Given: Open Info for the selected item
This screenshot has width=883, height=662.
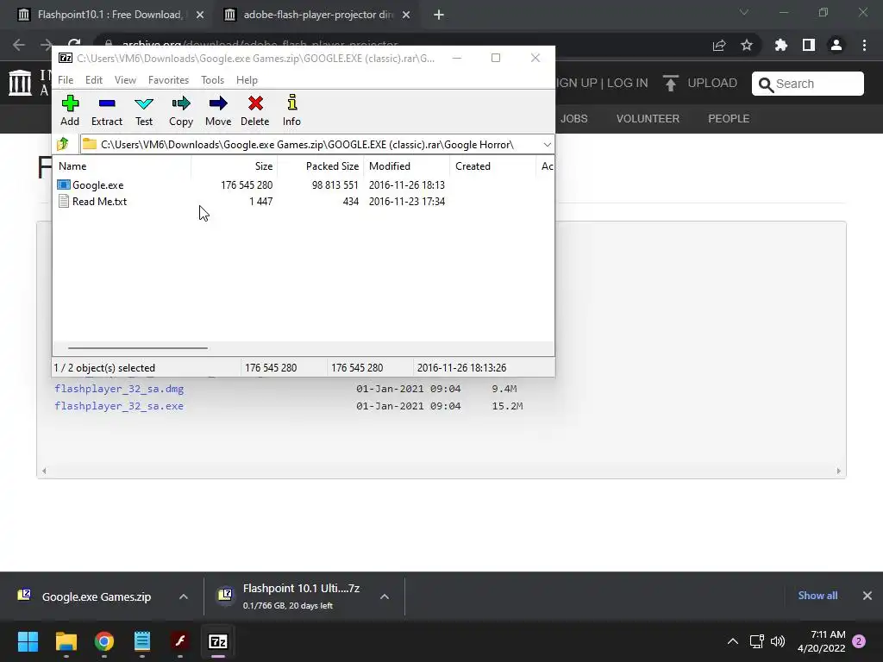Looking at the screenshot, I should tap(291, 111).
